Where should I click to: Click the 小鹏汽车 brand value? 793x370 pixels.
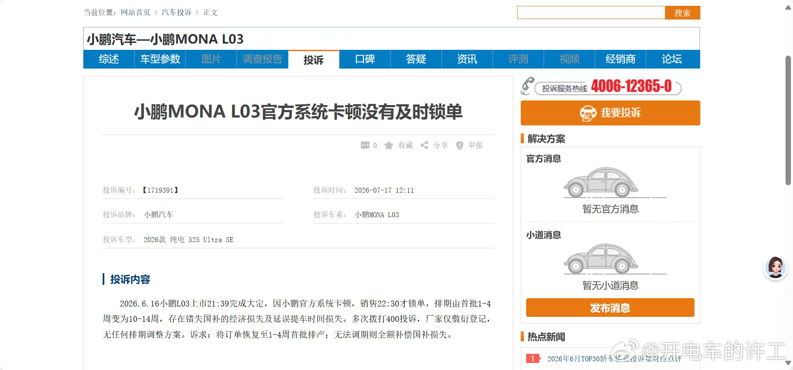coord(158,215)
